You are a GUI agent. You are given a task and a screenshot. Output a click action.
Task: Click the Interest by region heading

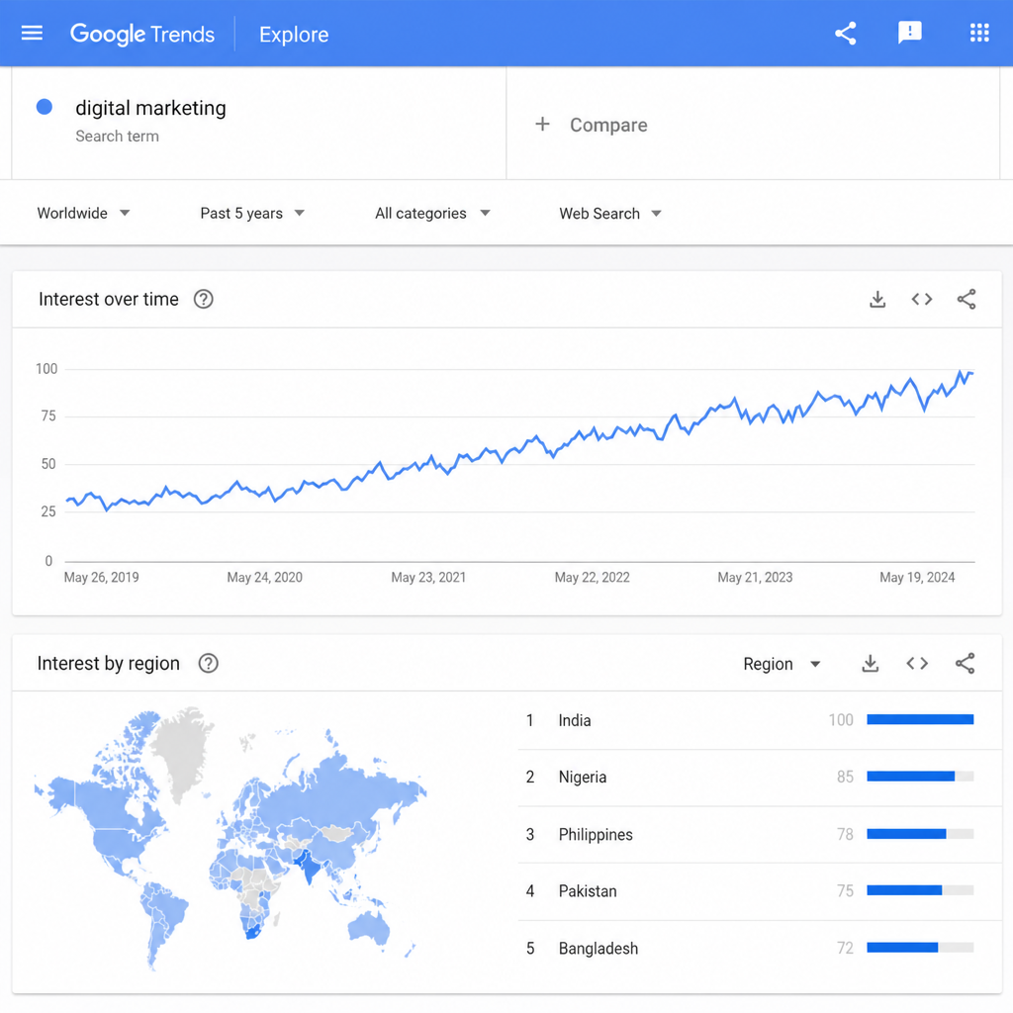pos(109,664)
